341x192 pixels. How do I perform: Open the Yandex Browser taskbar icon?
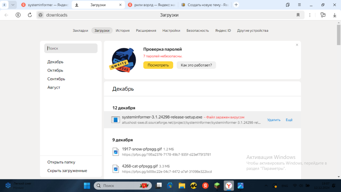[x=229, y=186]
